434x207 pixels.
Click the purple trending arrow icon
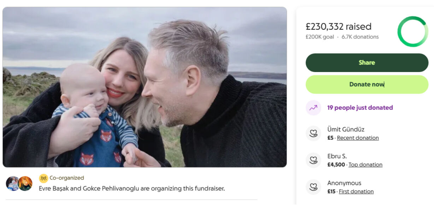313,108
